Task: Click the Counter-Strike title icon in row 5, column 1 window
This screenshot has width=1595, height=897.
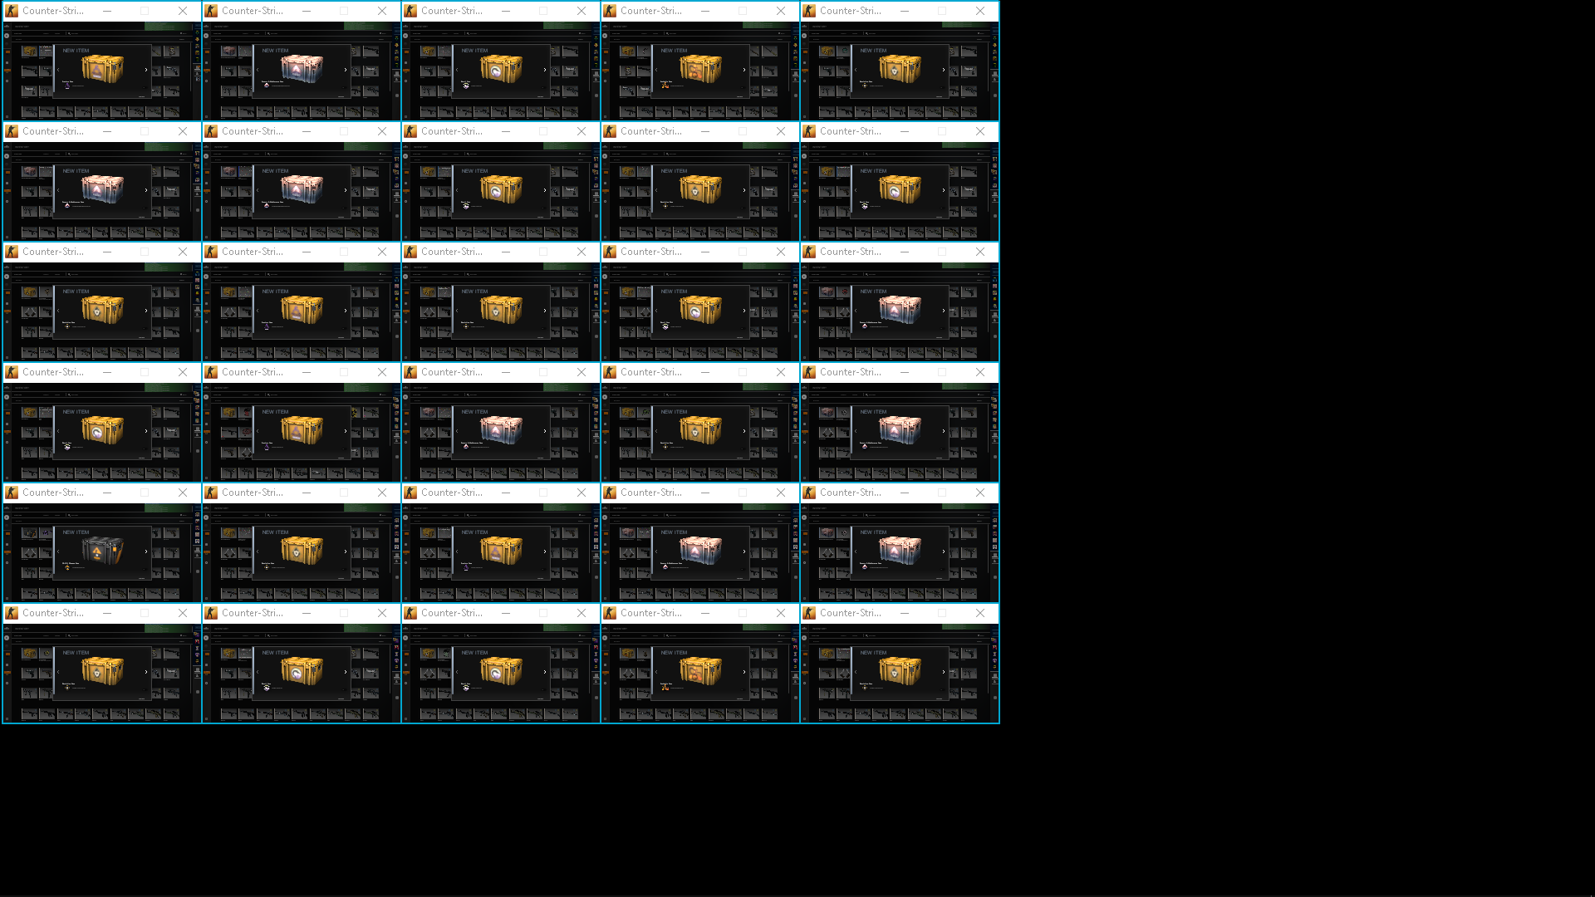Action: (x=12, y=493)
